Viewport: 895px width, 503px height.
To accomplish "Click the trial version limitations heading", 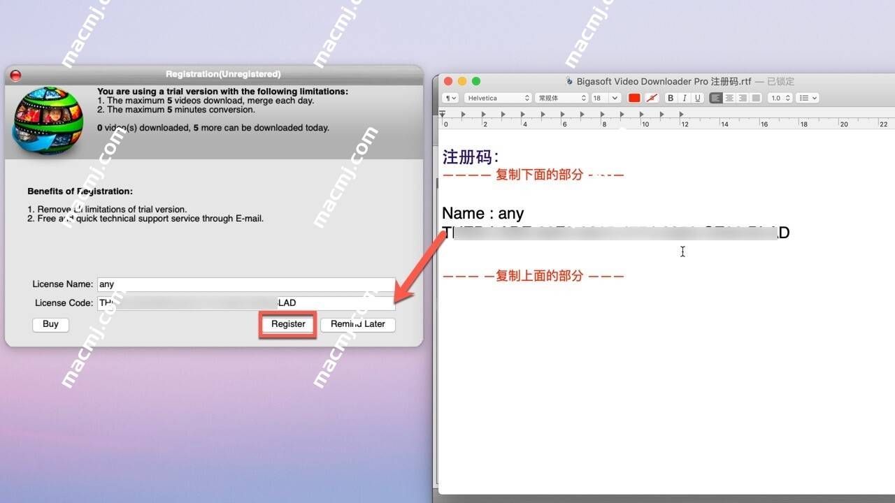I will pyautogui.click(x=222, y=92).
